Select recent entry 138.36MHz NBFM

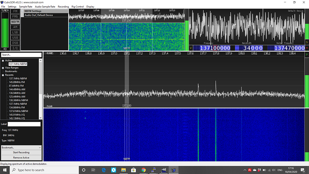(18, 100)
